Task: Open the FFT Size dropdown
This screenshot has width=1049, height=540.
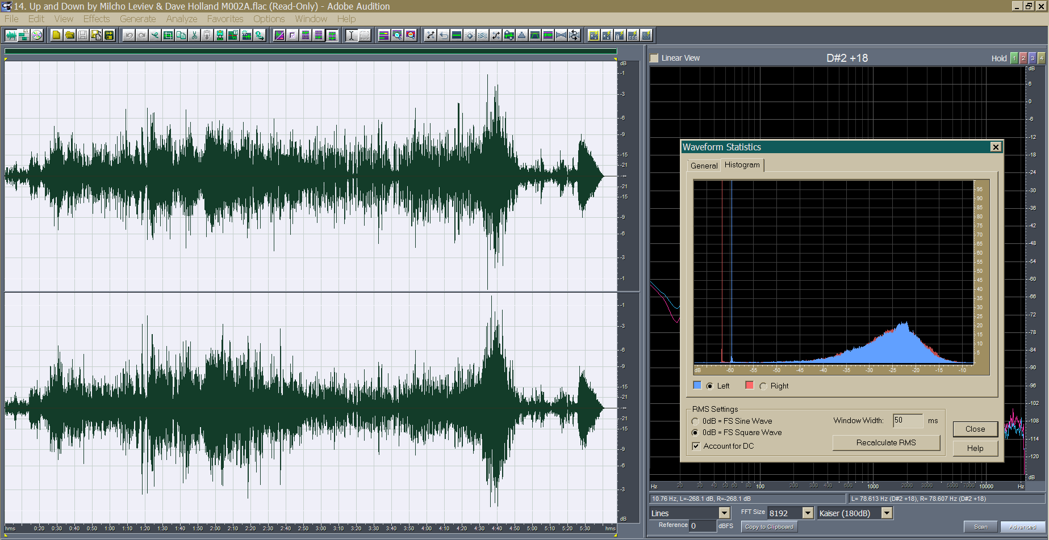Action: tap(808, 513)
